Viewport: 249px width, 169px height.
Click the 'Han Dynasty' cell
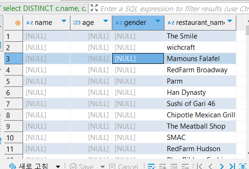[200, 92]
